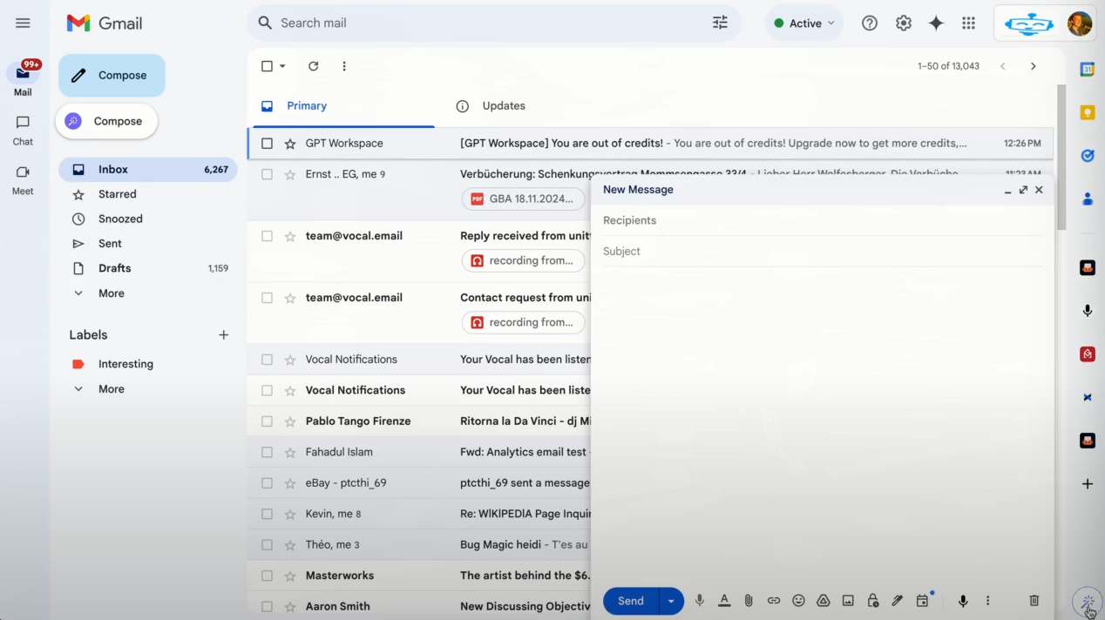The width and height of the screenshot is (1105, 620).
Task: Toggle confidential mode lock icon
Action: tap(872, 601)
